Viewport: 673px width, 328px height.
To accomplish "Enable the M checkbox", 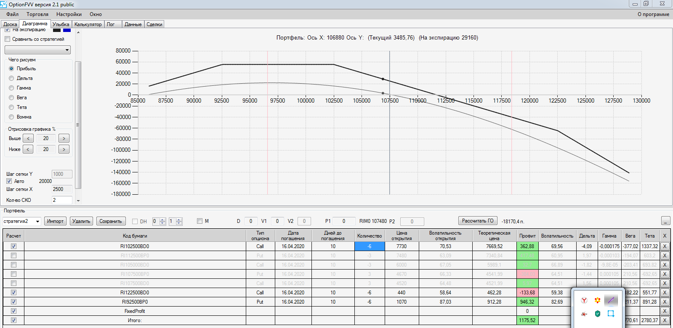I will point(200,221).
